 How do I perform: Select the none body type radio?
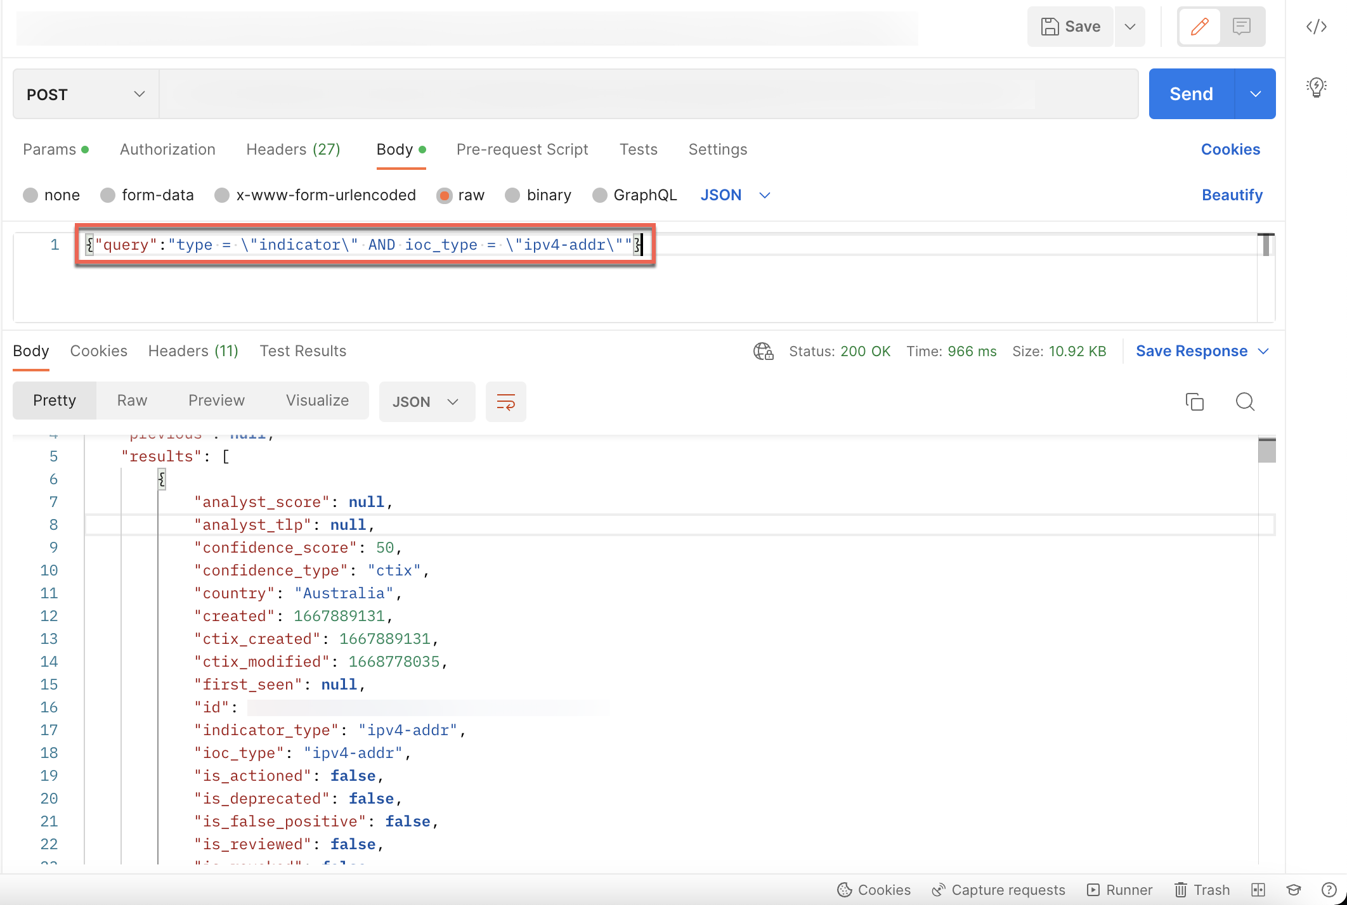pyautogui.click(x=30, y=195)
